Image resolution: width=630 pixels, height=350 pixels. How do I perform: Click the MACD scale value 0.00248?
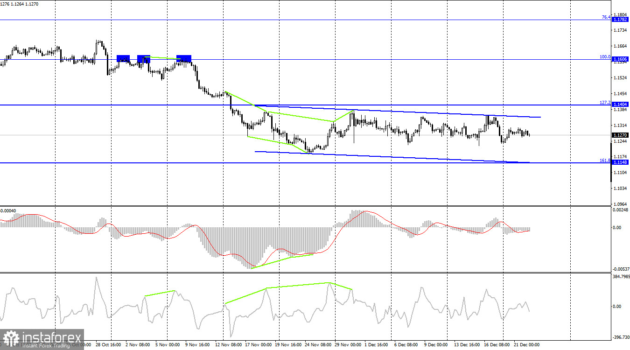tap(621, 210)
